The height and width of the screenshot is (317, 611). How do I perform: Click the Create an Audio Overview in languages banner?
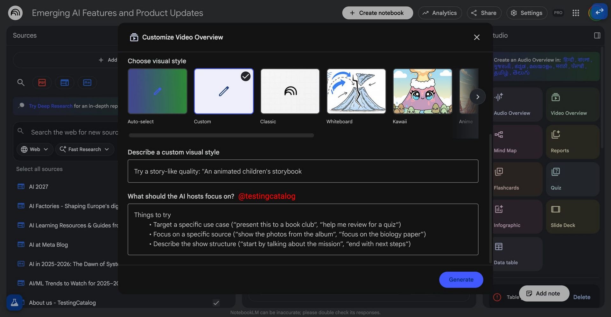pyautogui.click(x=546, y=66)
